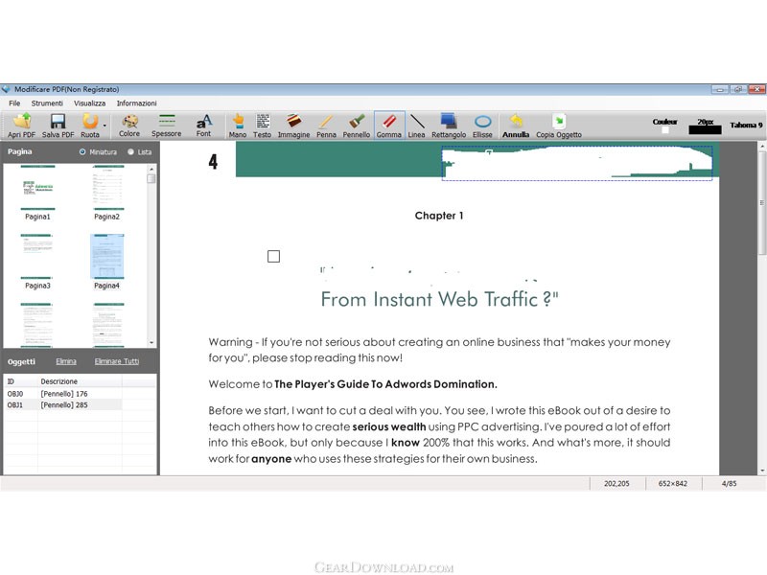Click heading From Instant Web Traffic
767x575 pixels.
pyautogui.click(x=439, y=299)
